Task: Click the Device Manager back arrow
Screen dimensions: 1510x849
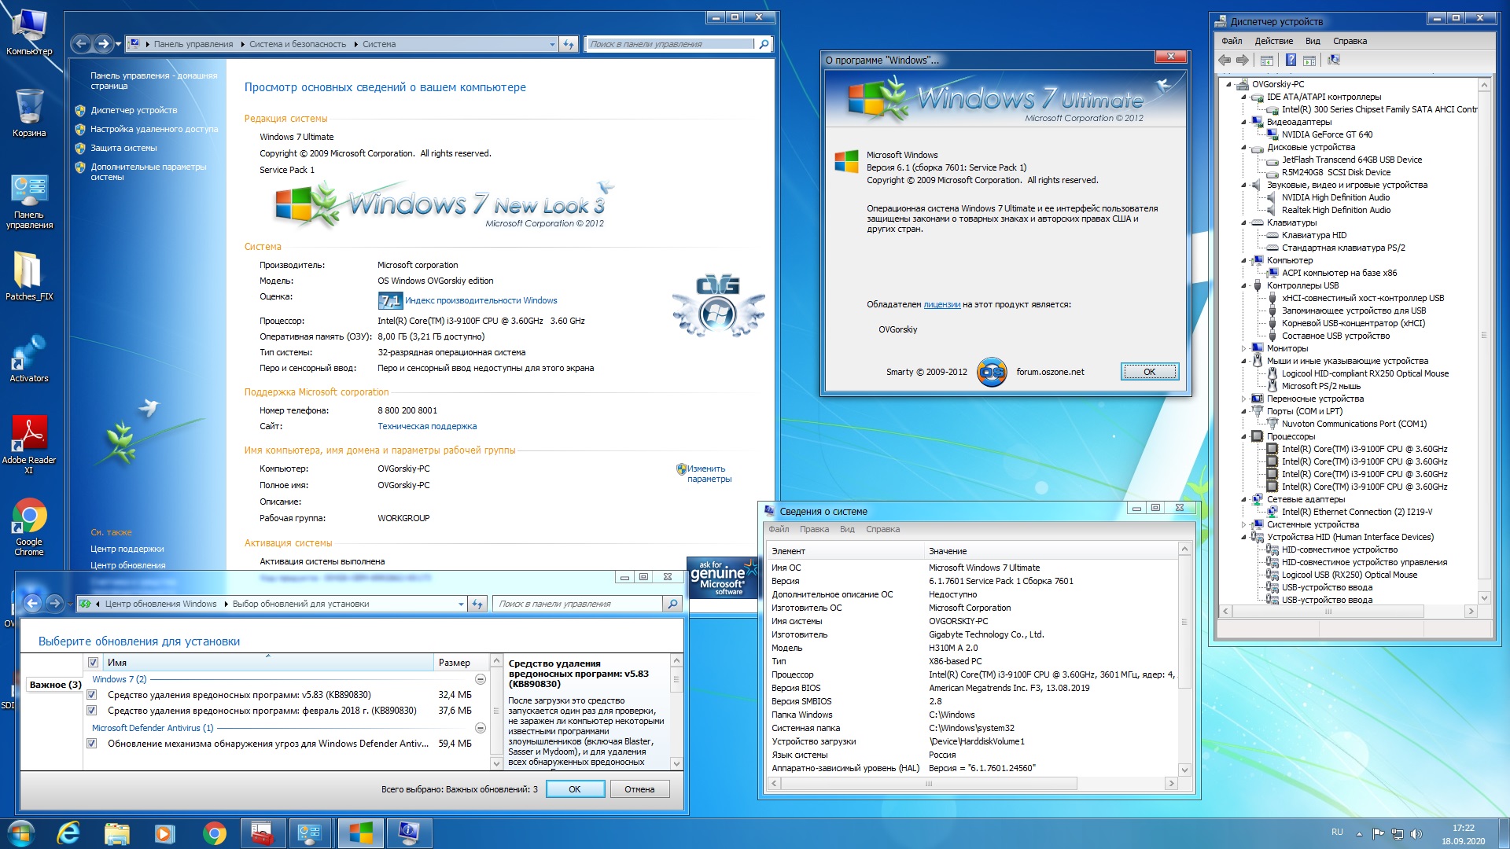Action: (1225, 60)
